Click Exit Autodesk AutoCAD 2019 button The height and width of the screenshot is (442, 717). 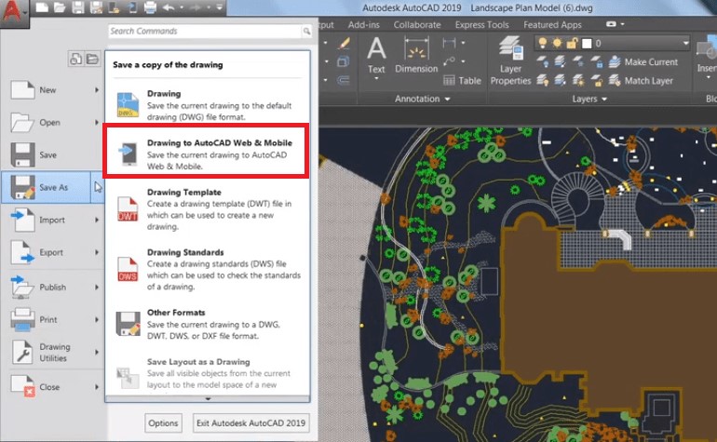[x=250, y=423]
